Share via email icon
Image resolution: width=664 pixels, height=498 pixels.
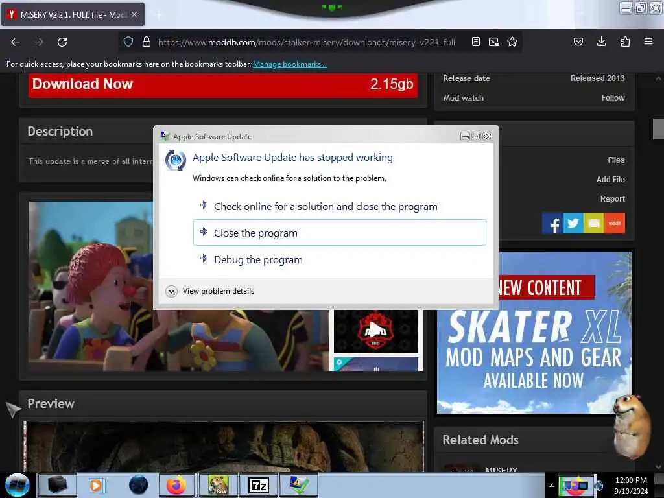click(594, 223)
